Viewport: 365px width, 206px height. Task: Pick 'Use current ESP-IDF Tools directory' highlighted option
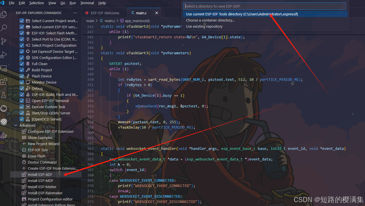pos(242,14)
